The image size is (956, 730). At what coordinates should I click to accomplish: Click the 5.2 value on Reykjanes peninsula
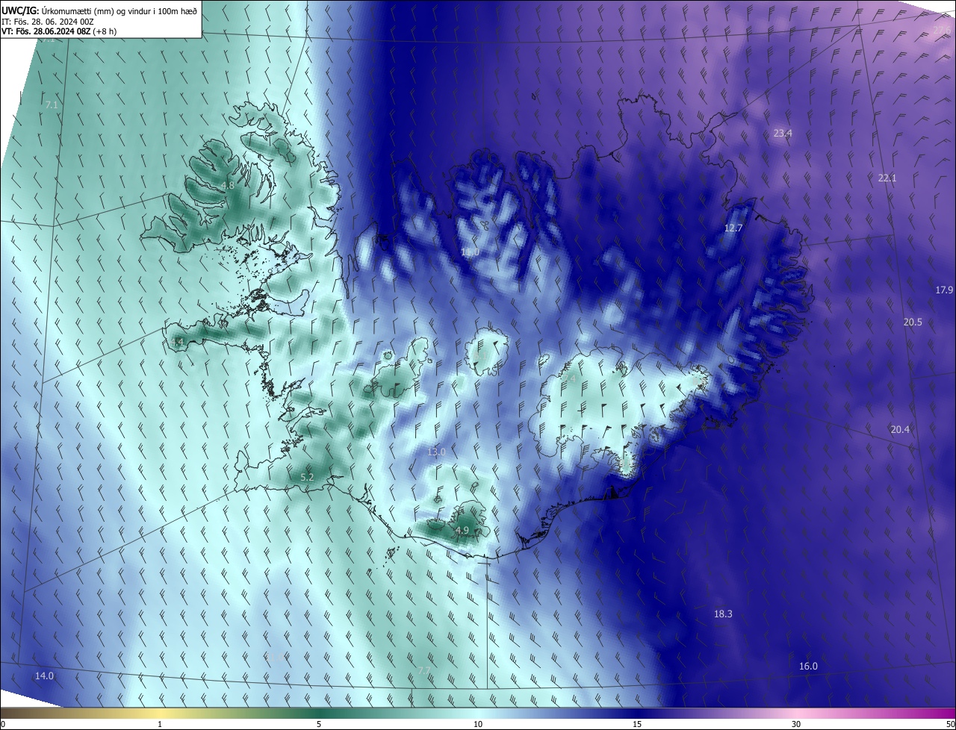pyautogui.click(x=307, y=477)
